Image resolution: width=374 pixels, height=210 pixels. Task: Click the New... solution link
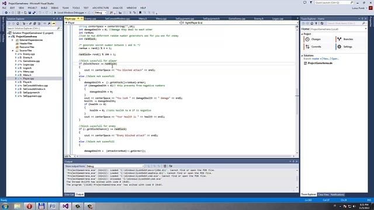point(326,58)
